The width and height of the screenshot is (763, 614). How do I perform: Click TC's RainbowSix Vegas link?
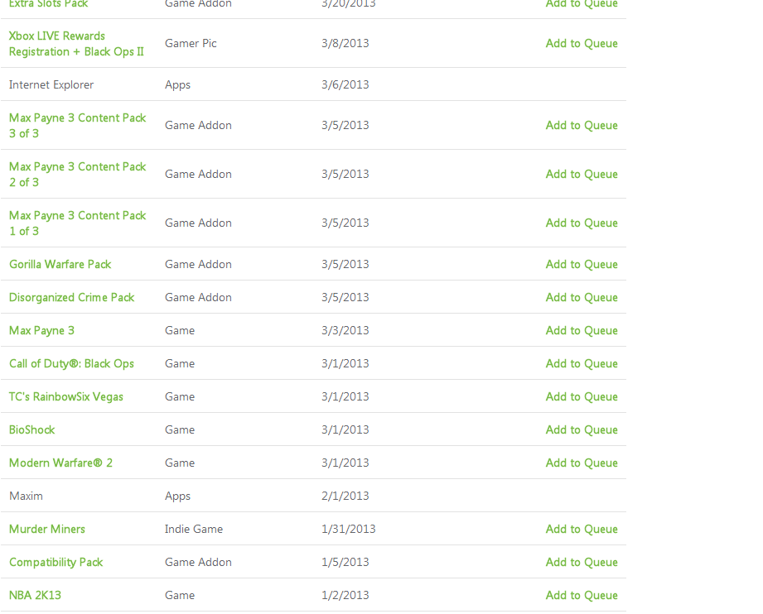[x=66, y=396]
